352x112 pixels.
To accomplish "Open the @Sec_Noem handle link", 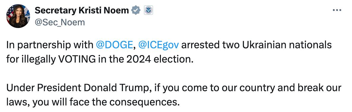I will (x=60, y=23).
